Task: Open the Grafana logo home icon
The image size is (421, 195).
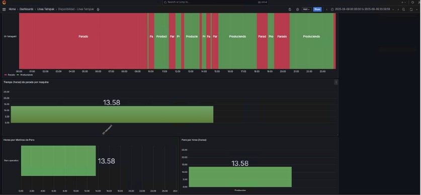Action: (x=4, y=2)
